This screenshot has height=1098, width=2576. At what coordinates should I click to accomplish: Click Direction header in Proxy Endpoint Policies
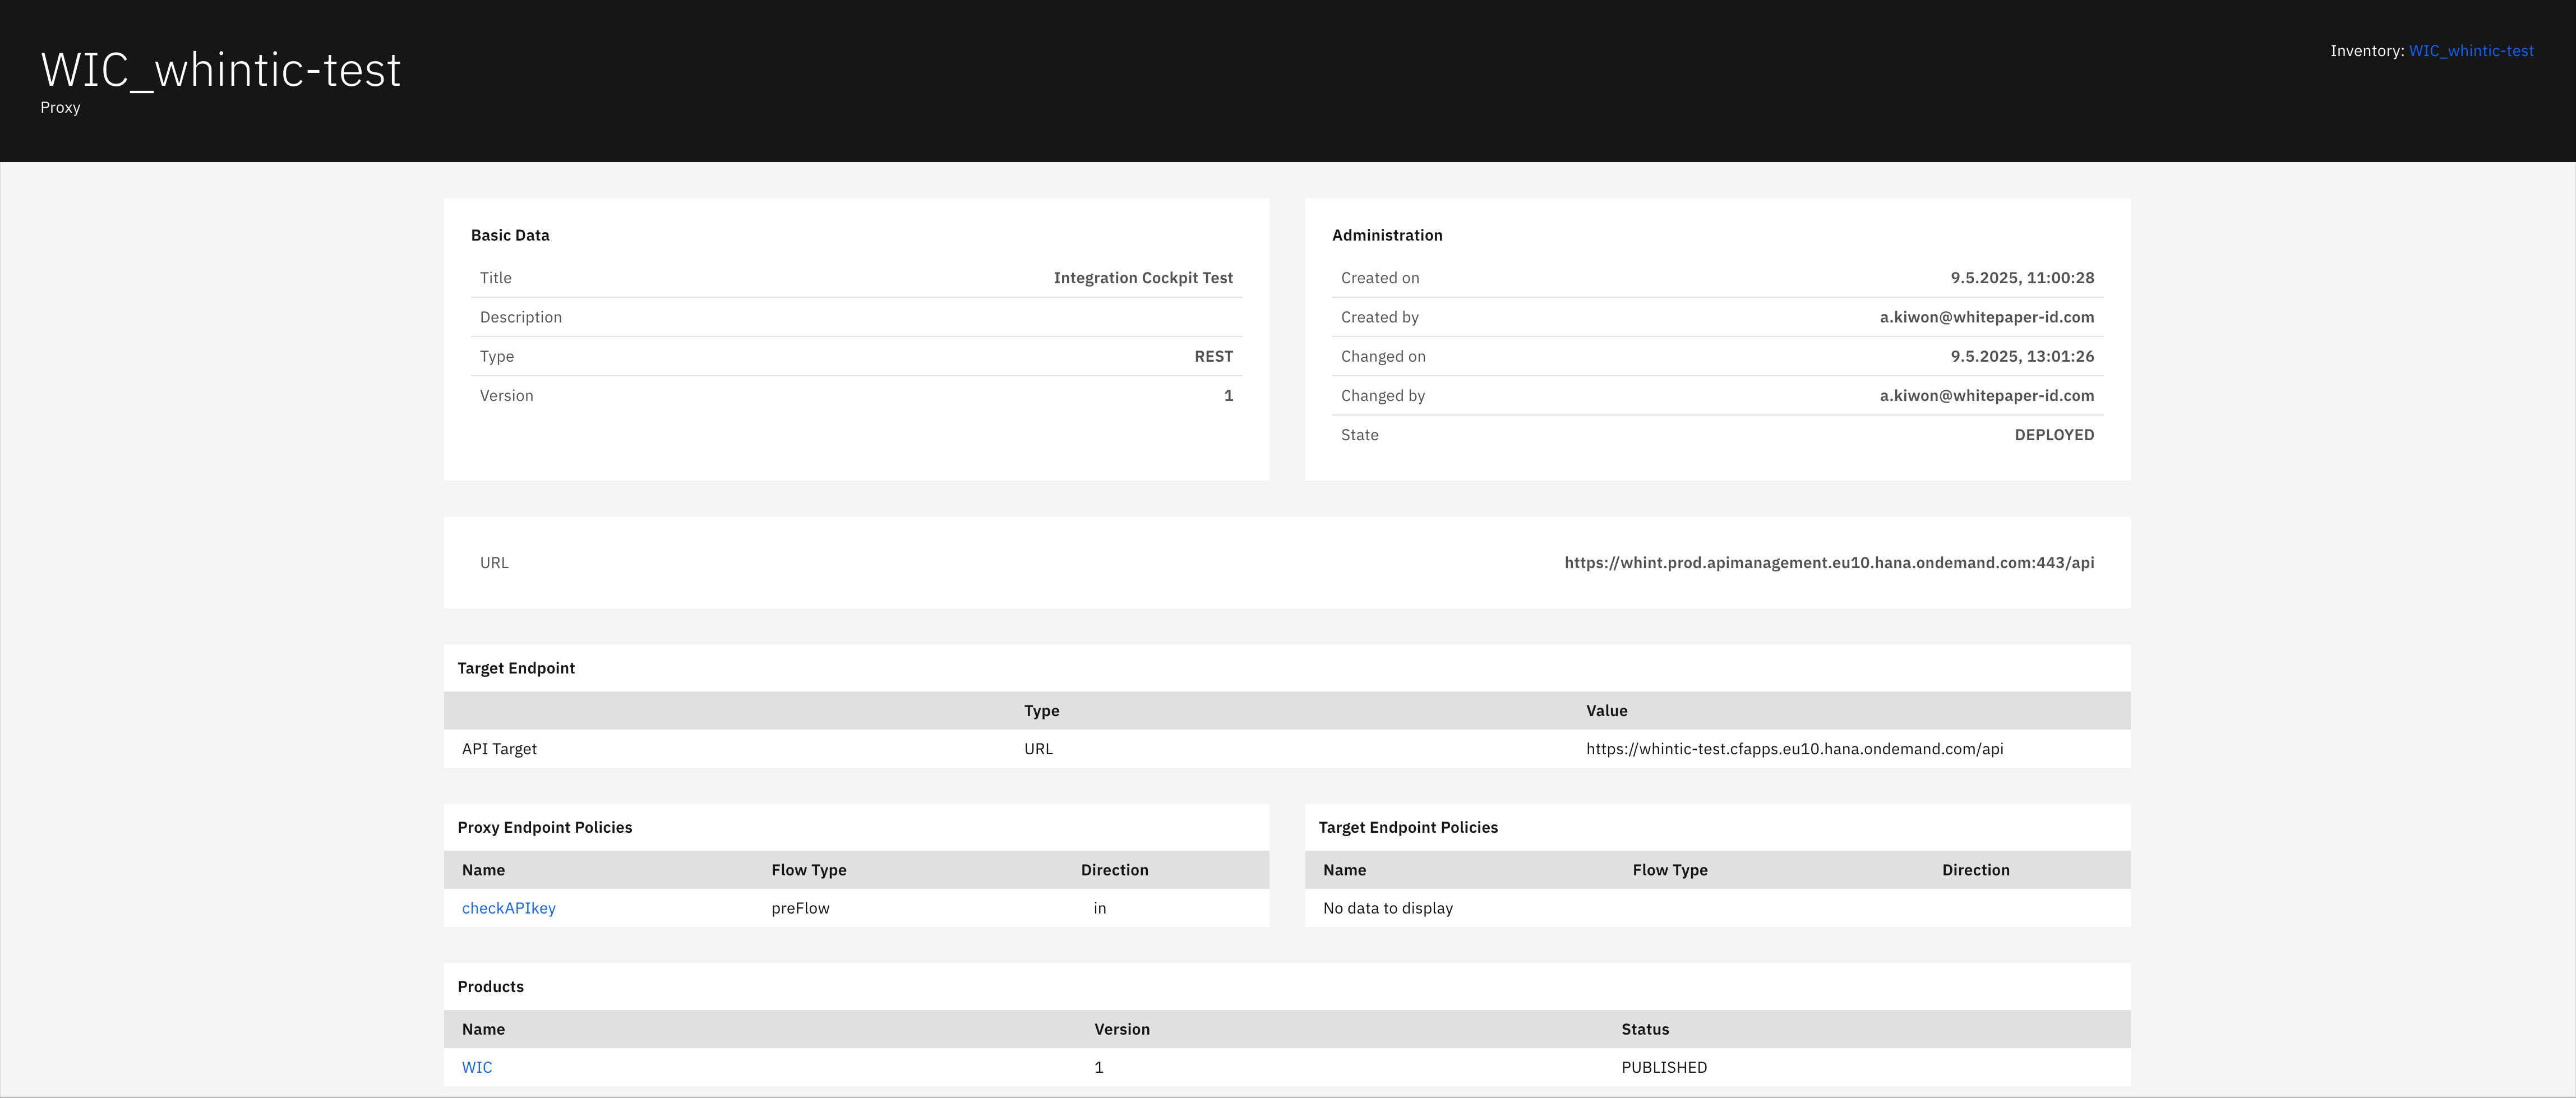(x=1114, y=870)
